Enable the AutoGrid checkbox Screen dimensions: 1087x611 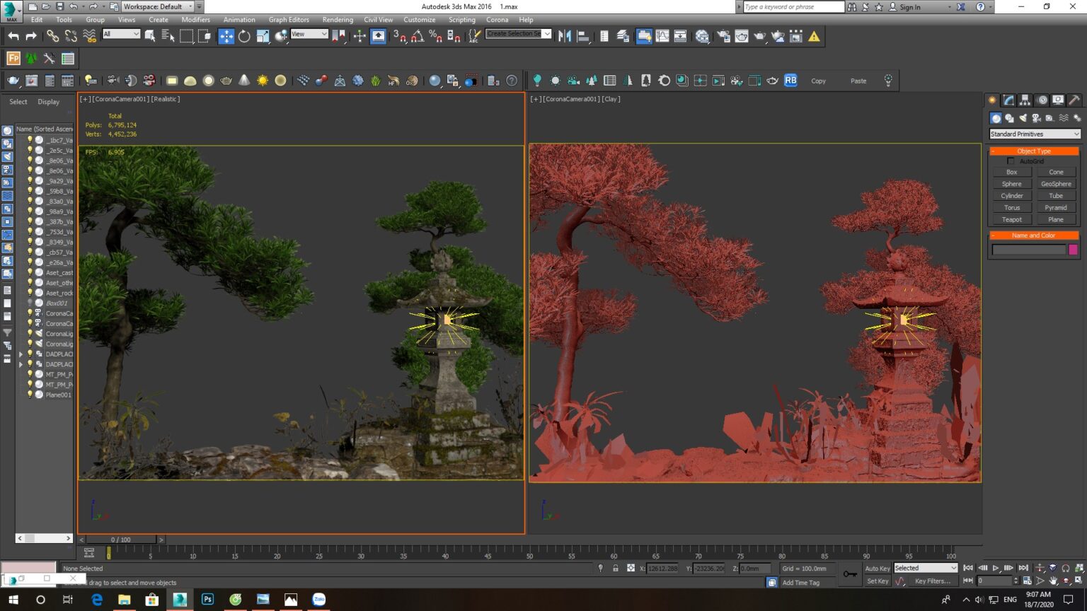coord(1011,161)
